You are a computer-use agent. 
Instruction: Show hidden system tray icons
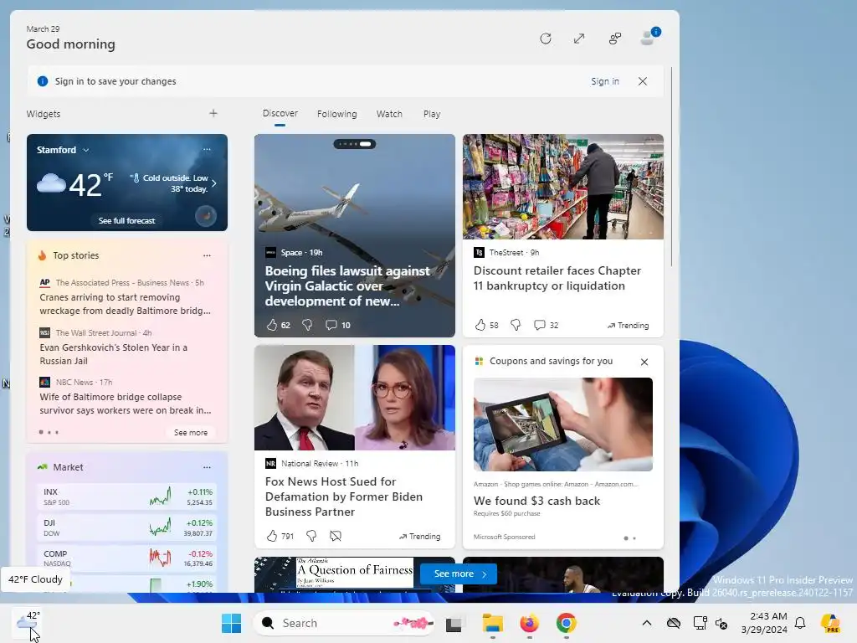point(647,623)
